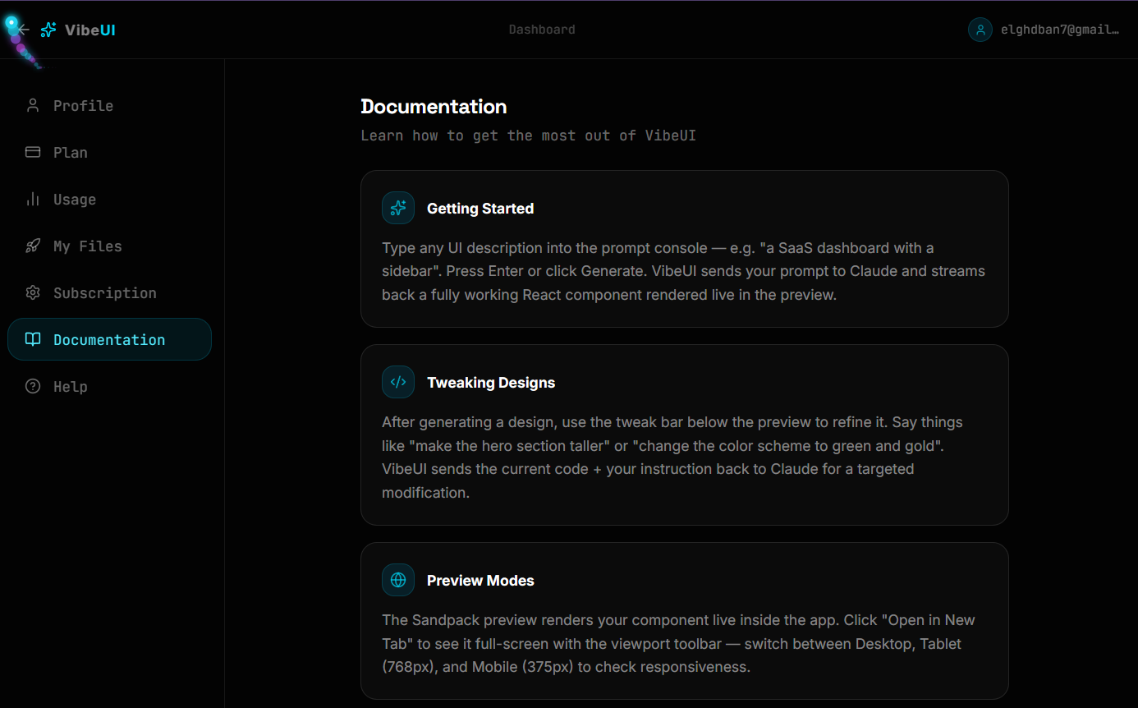
Task: Click the Profile person icon
Action: (x=33, y=105)
